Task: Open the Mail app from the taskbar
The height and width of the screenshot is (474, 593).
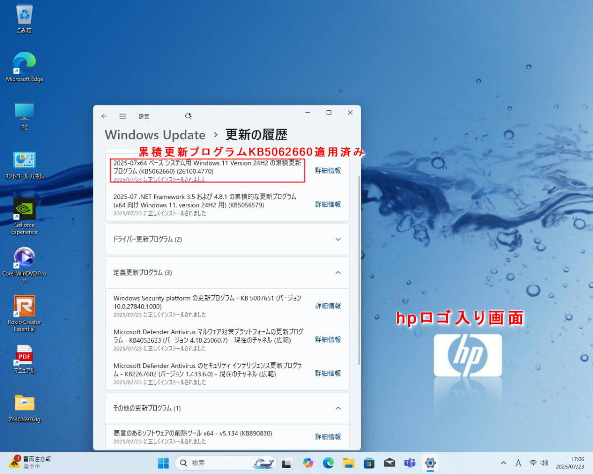Action: coord(389,463)
